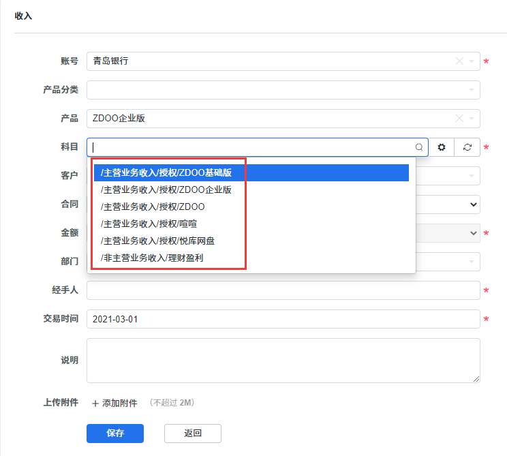Open 科目 settings gear

point(442,147)
